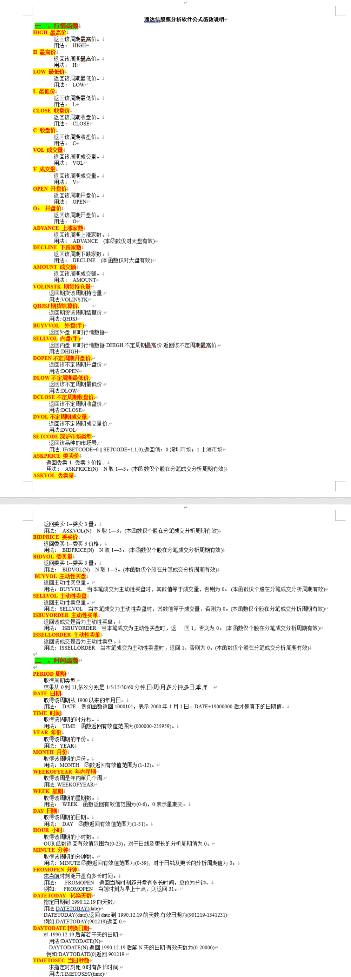The image size is (351, 977).
Task: Click the heading 'FROMOPEN 分钟'
Action: click(55, 870)
